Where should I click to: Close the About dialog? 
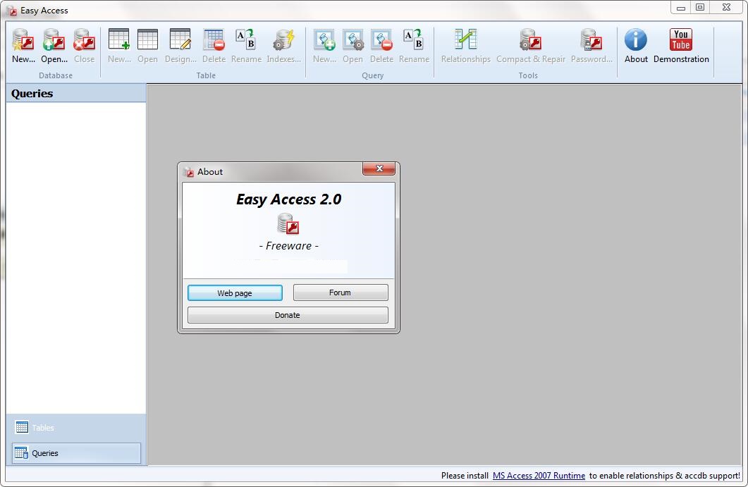tap(379, 168)
